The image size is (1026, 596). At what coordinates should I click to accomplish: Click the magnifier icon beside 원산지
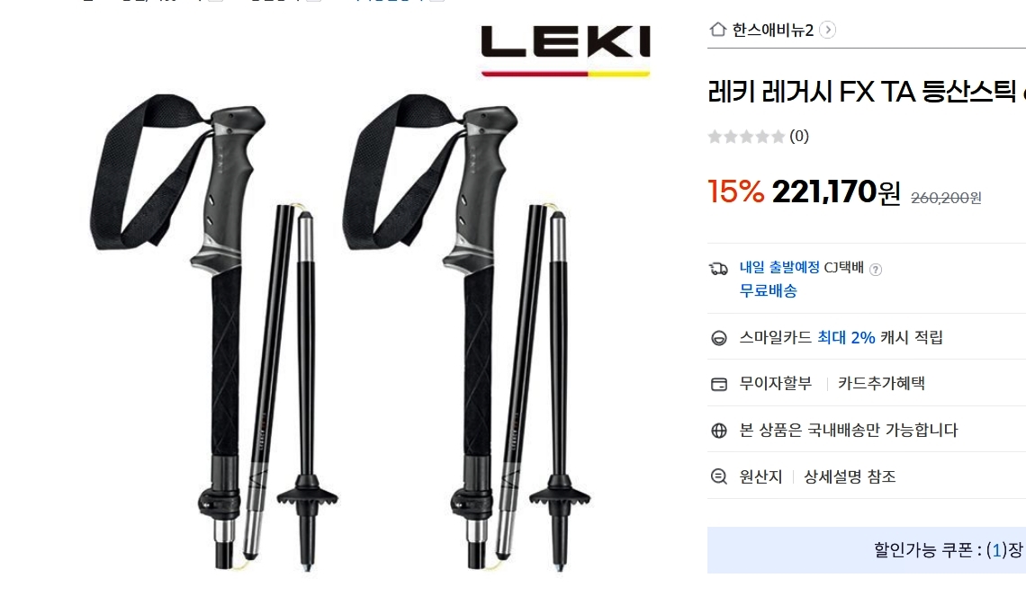tap(718, 476)
